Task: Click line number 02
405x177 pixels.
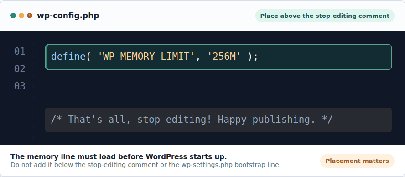Action: click(x=20, y=69)
